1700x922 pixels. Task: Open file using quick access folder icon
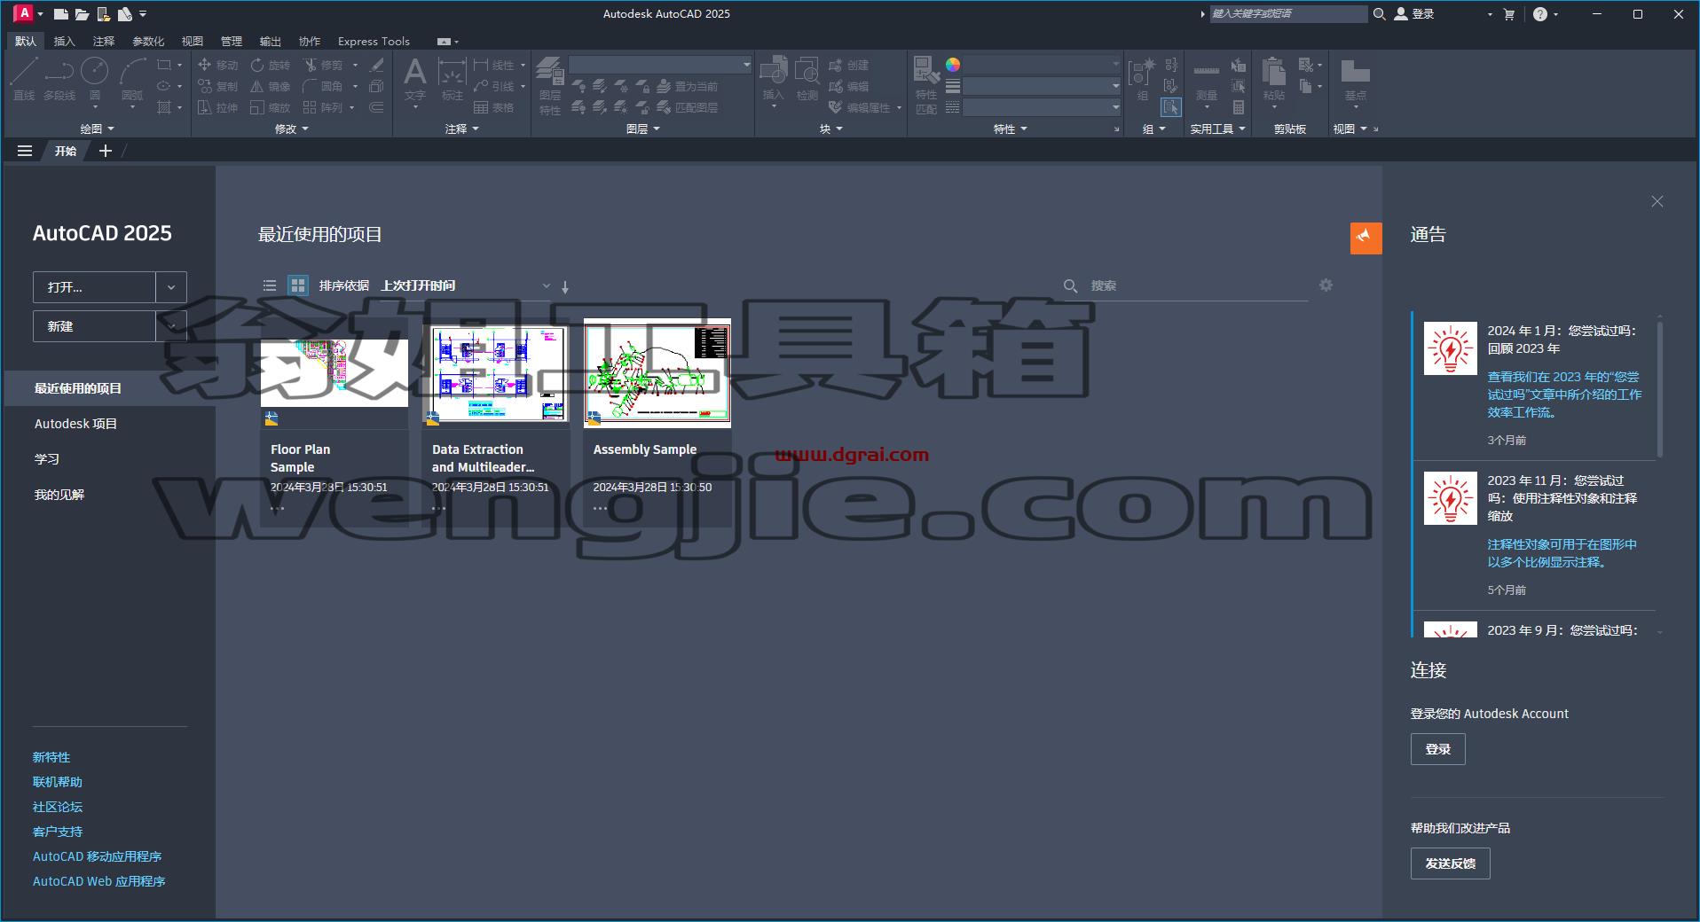[x=82, y=14]
